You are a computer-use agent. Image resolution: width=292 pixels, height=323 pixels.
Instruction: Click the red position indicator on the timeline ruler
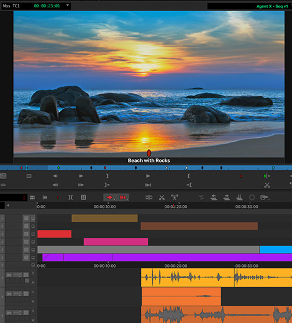(173, 206)
